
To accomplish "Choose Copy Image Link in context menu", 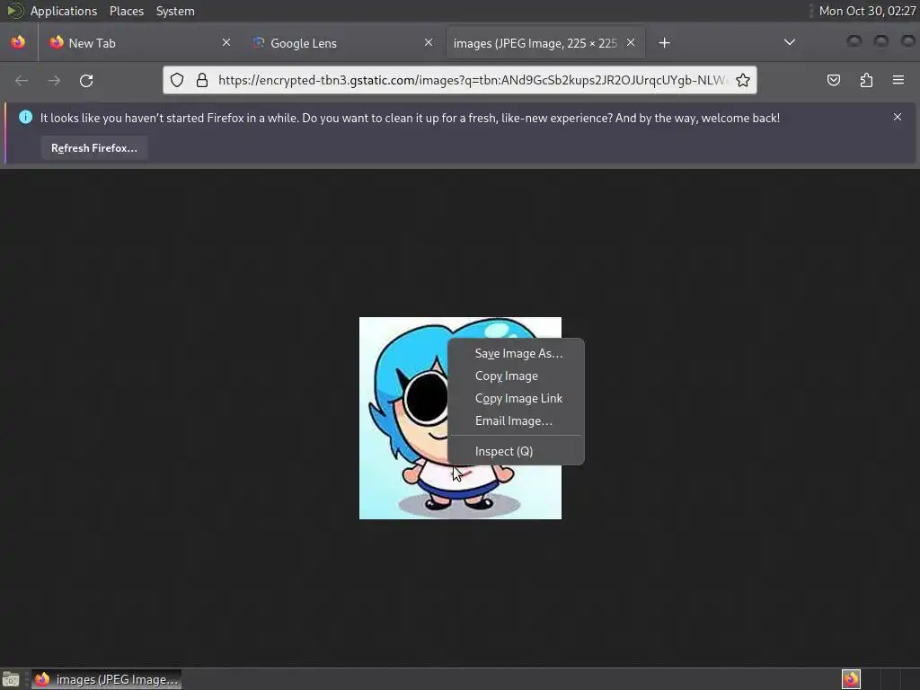I will click(518, 398).
